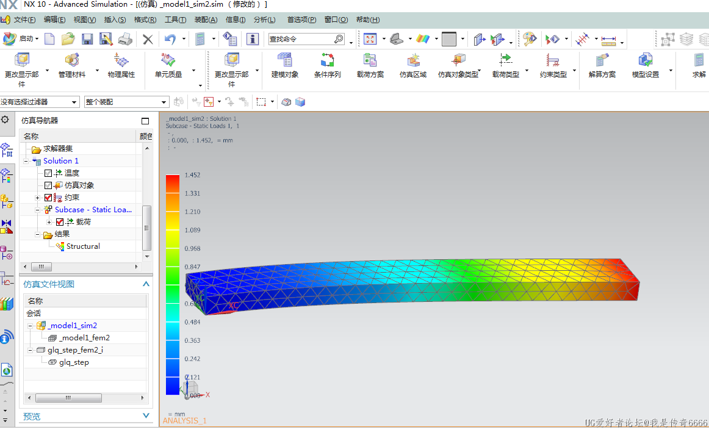This screenshot has height=430, width=709.
Task: Expand the 约束 tree node
Action: 38,198
